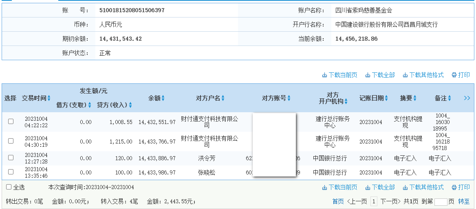Click balance 14,433,886.97 cell
The height and width of the screenshot is (209, 476).
coord(157,158)
